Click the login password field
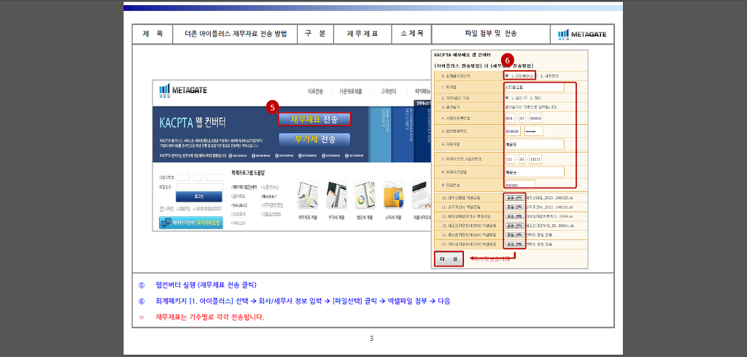 click(200, 187)
